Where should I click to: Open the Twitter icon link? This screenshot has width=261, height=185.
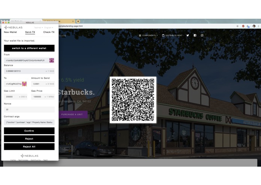pyautogui.click(x=188, y=35)
